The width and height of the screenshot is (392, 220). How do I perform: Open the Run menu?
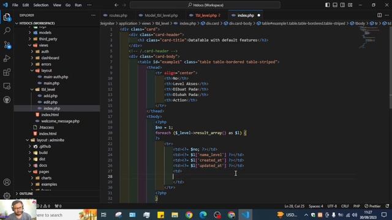[x=78, y=5]
